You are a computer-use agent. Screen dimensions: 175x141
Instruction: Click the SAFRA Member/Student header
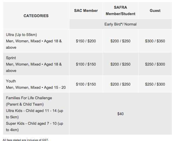(121, 10)
